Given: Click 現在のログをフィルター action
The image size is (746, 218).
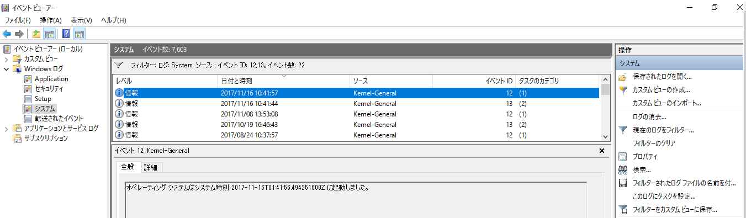Looking at the screenshot, I should click(663, 130).
